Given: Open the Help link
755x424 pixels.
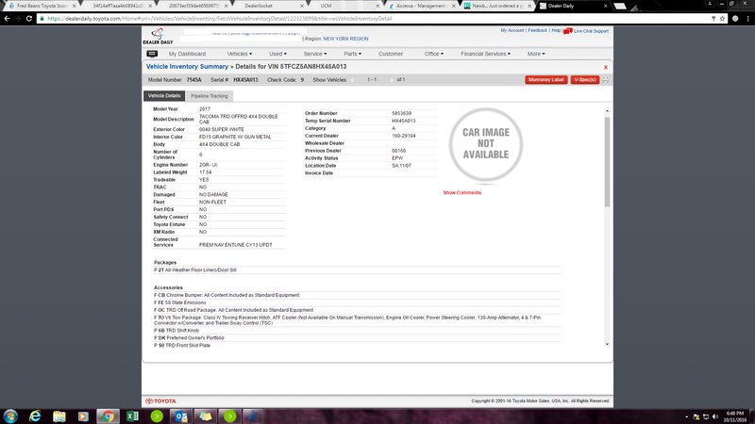Looking at the screenshot, I should click(x=556, y=30).
